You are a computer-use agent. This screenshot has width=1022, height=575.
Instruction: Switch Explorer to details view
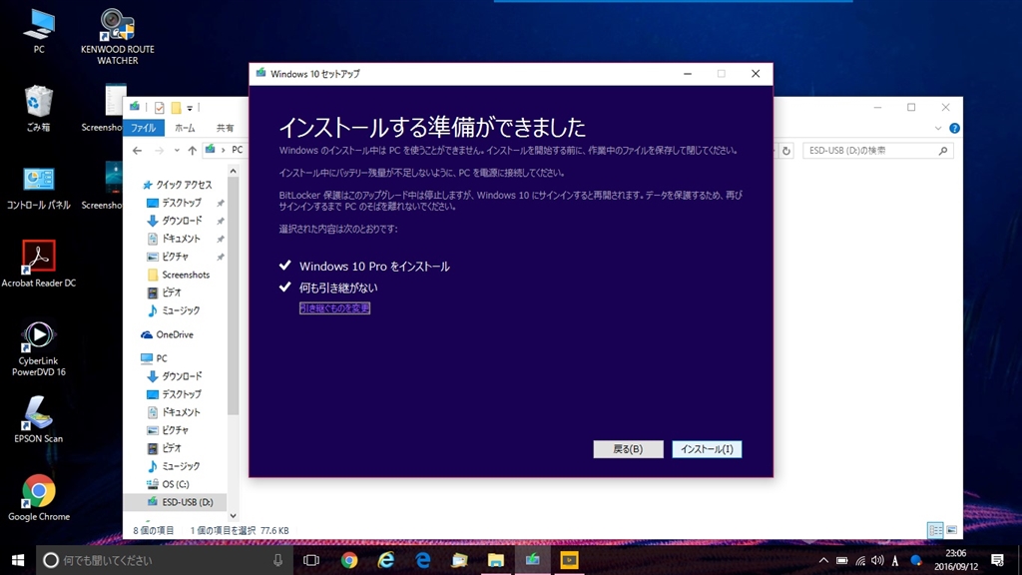[935, 530]
